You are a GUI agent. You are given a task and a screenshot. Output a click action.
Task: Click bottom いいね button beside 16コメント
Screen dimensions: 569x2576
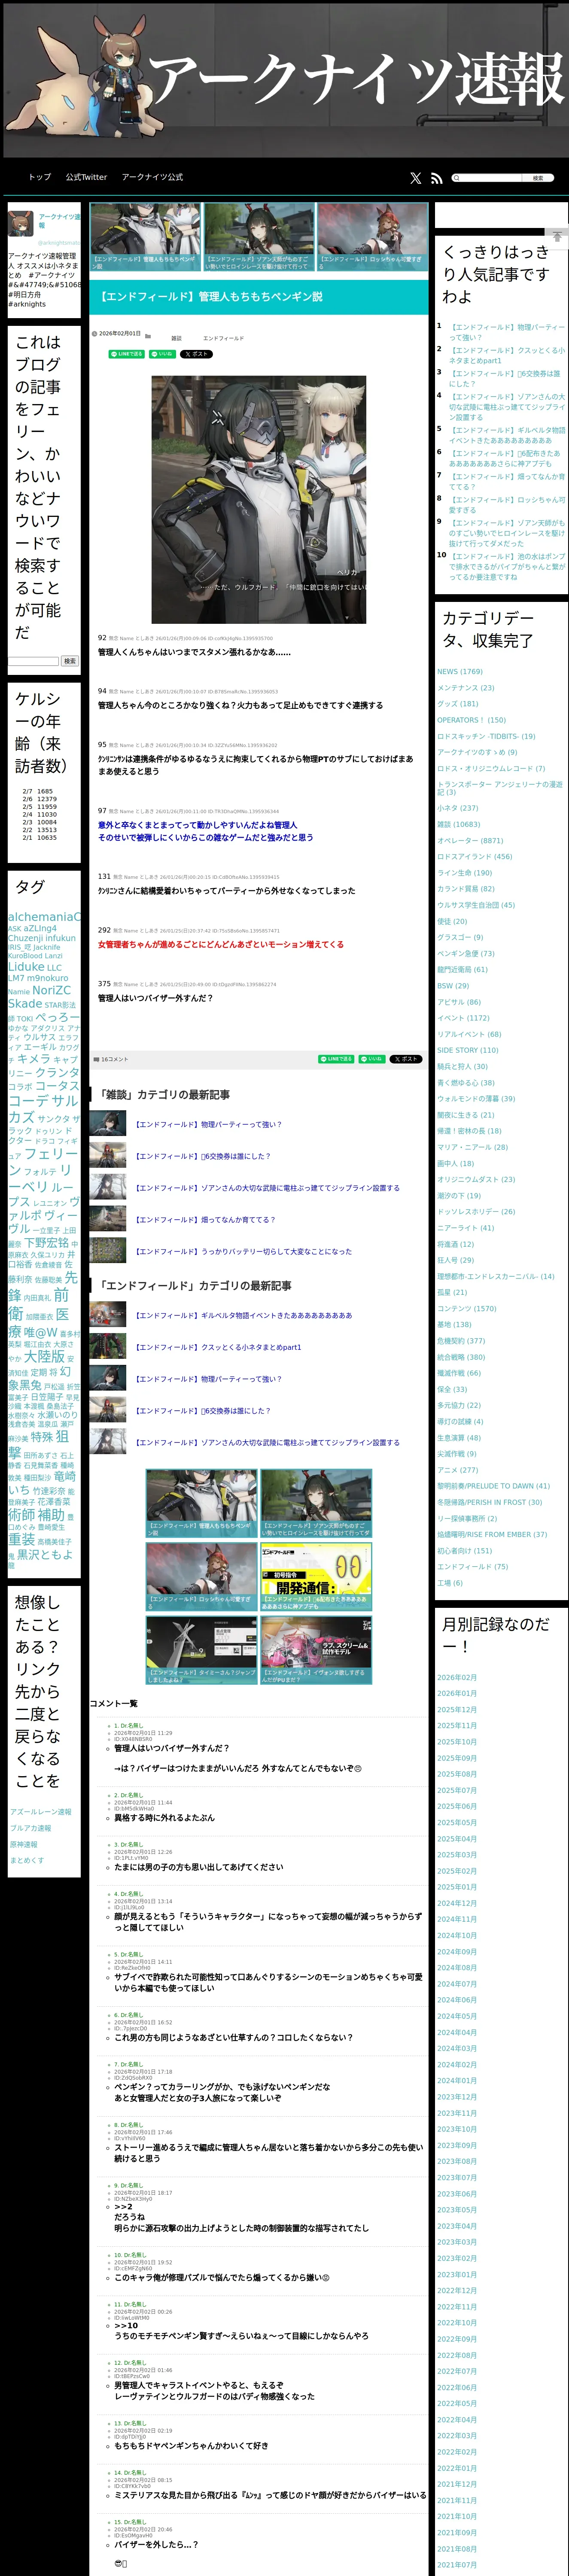point(371,1059)
